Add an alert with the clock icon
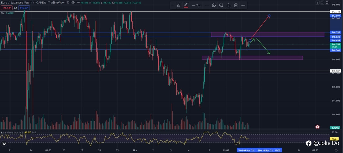This screenshot has width=343, height=153. 221,5
